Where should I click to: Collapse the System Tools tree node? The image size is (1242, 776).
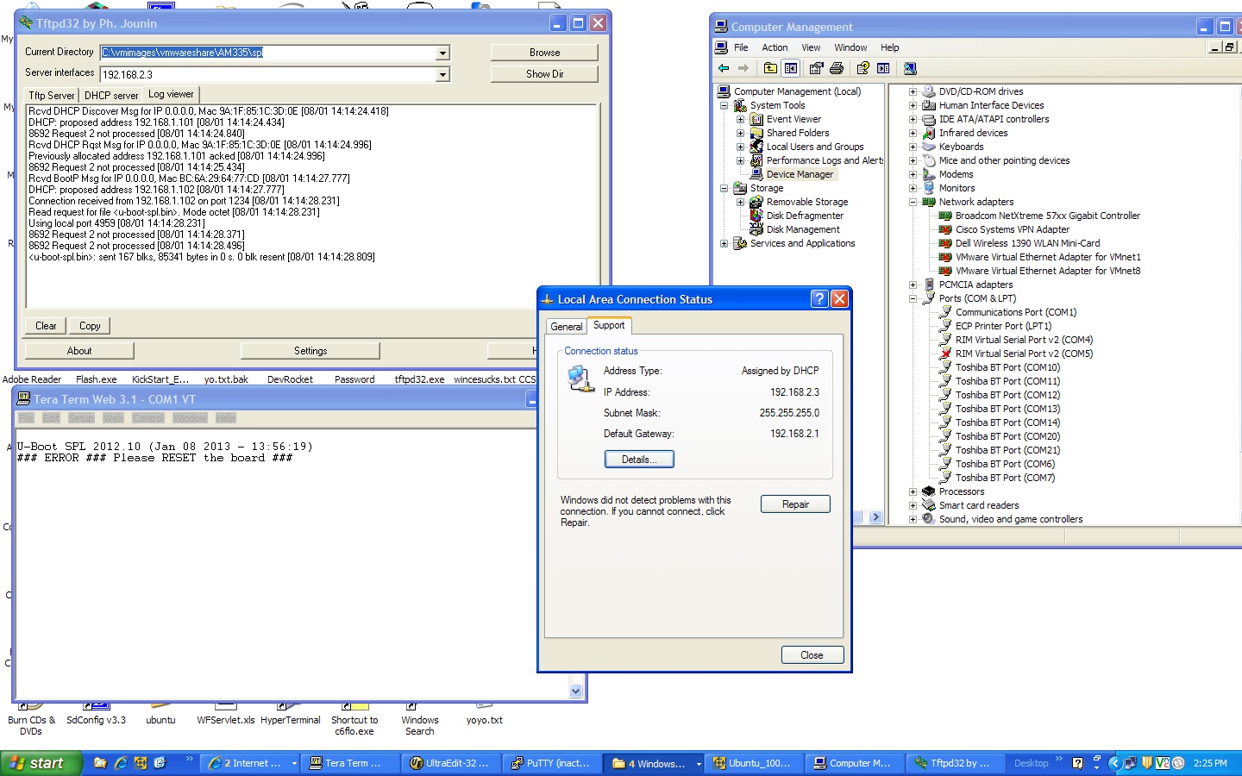(x=724, y=105)
